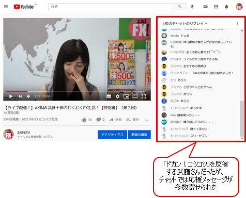Image resolution: width=246 pixels, height=198 pixels.
Task: Select the message リアルだから信用できるね
Action: 200,59
